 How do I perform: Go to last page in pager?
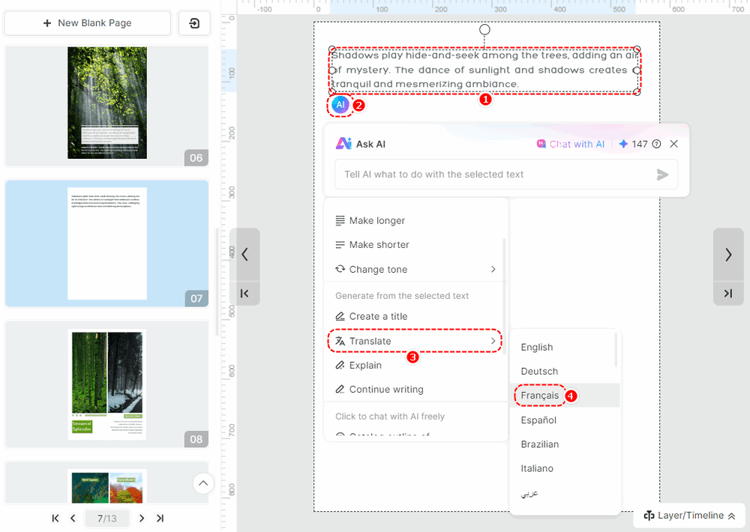(x=160, y=519)
